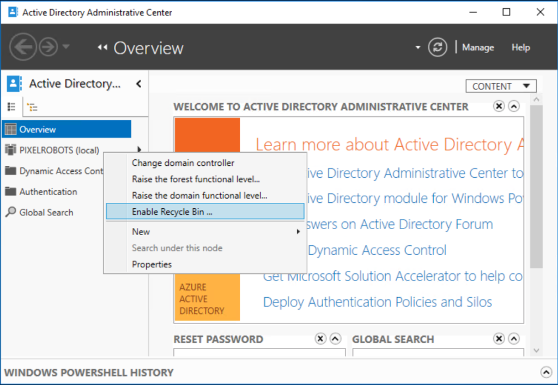Select the list view icon in sidebar

pyautogui.click(x=12, y=106)
